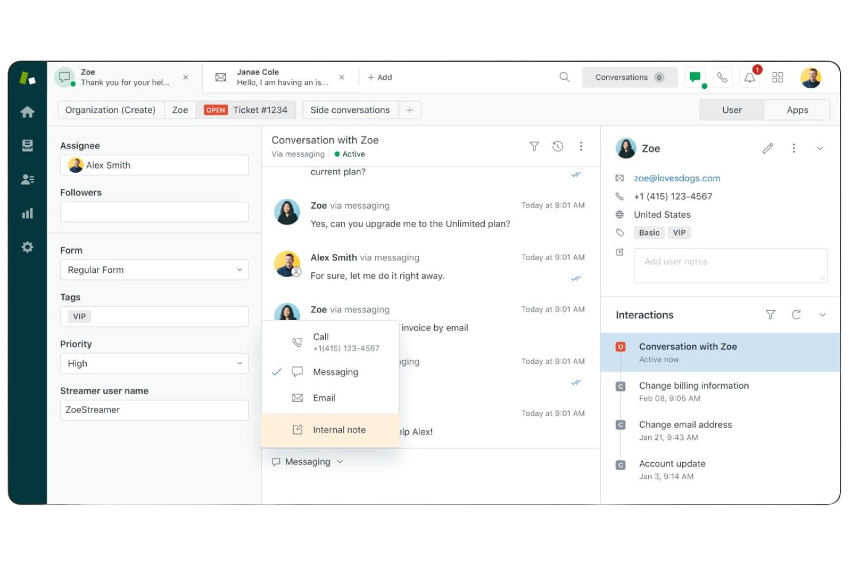Open the Reporting analytics sidebar icon

tap(27, 213)
